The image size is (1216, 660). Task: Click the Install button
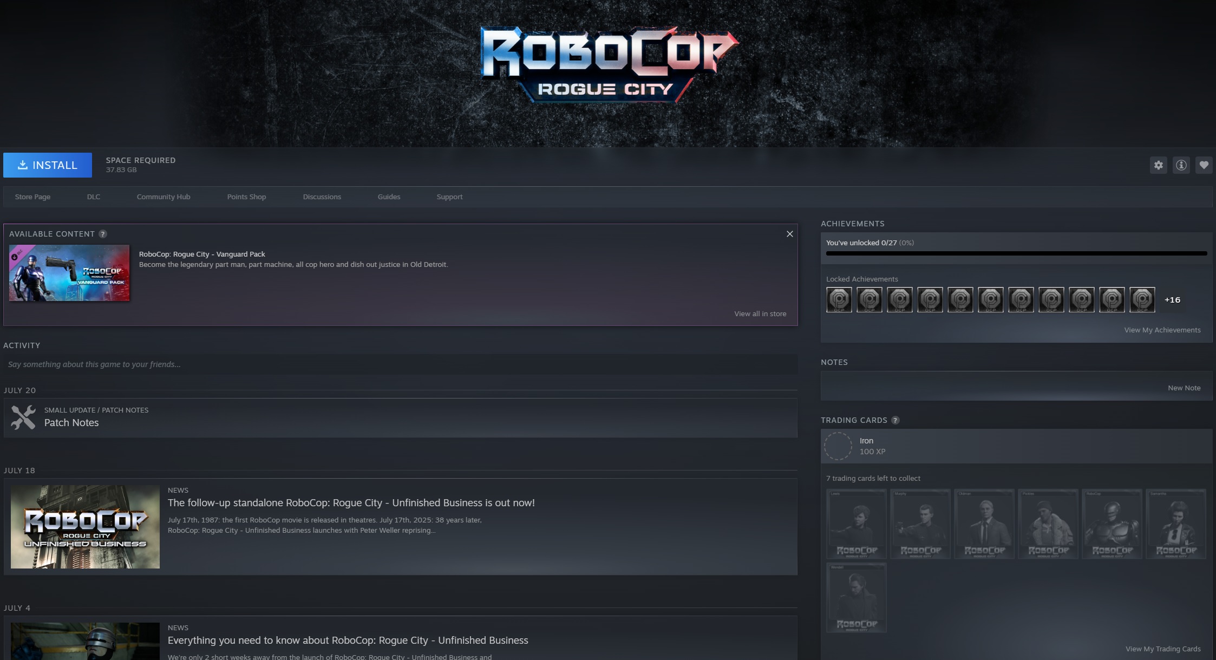pyautogui.click(x=48, y=165)
